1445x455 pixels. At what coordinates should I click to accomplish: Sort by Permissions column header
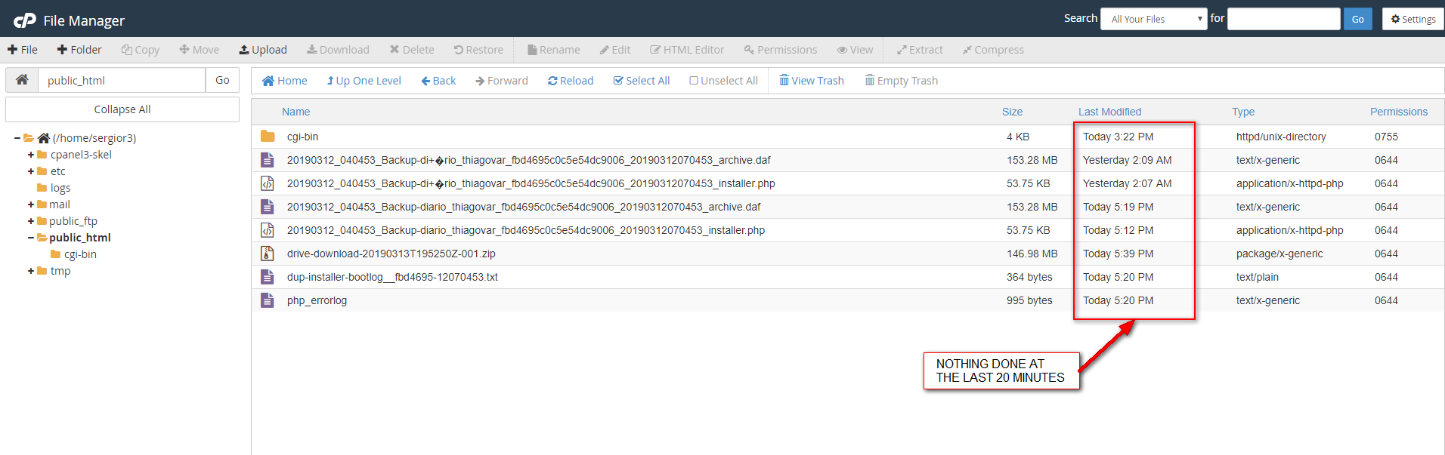1398,112
